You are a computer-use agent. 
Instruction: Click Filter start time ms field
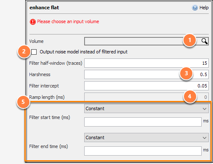[143, 122]
